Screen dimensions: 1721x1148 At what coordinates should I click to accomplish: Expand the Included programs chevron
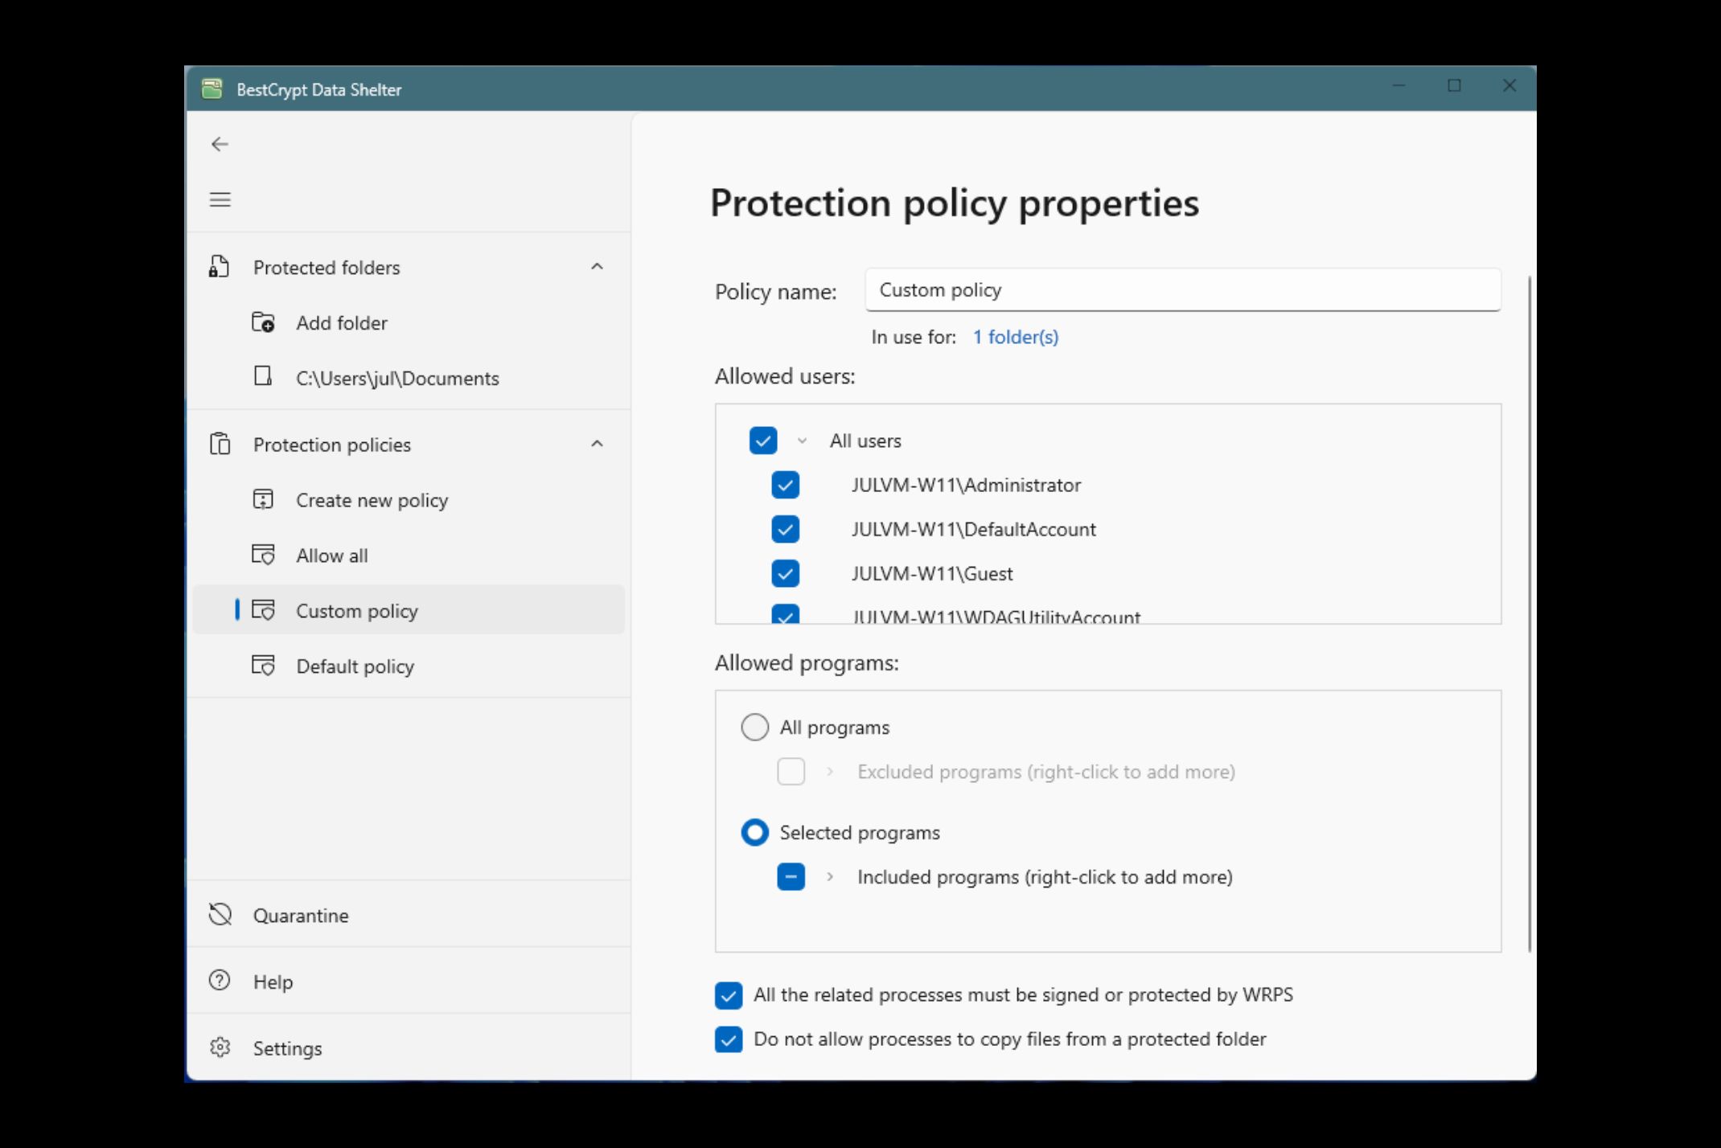click(x=830, y=877)
